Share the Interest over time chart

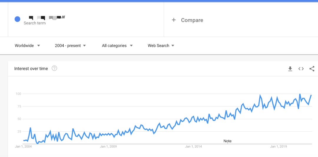312,69
